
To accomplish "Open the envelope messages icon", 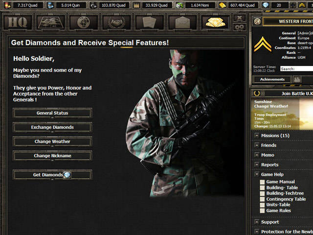I will [182, 22].
